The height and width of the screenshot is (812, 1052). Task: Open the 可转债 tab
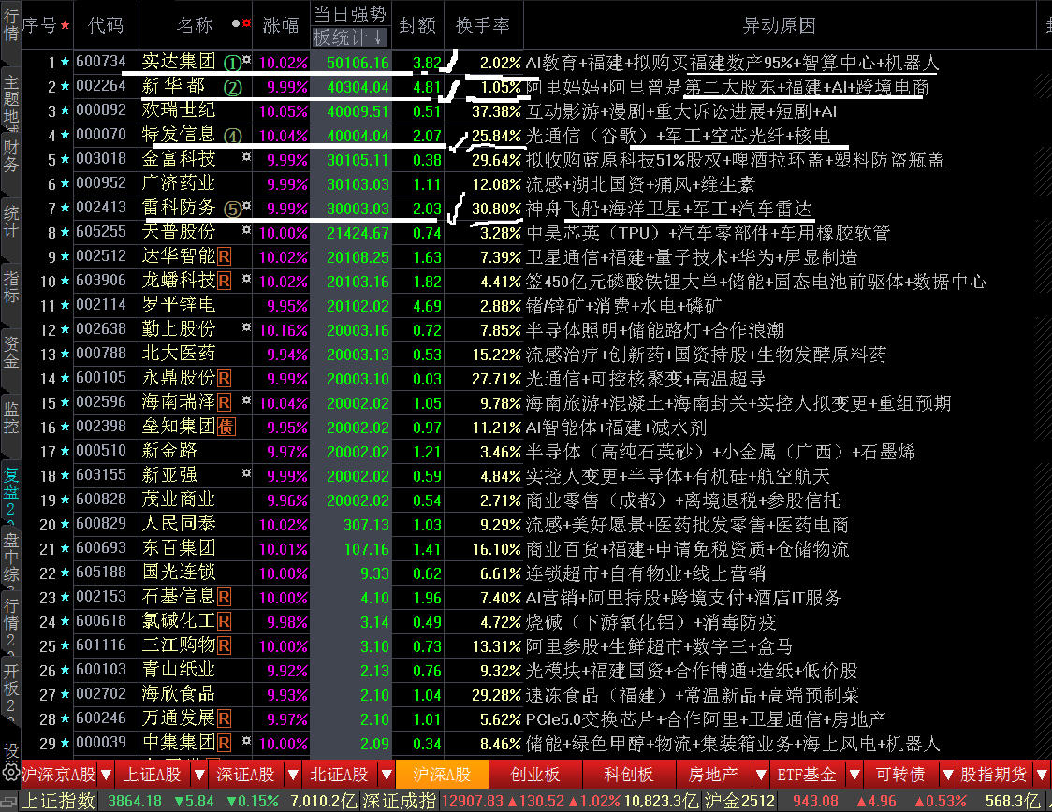901,775
